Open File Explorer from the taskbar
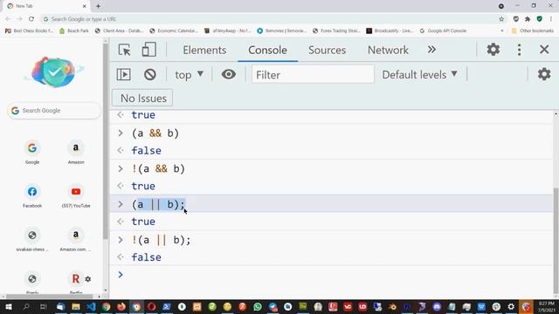Image resolution: width=559 pixels, height=314 pixels. pyautogui.click(x=76, y=306)
